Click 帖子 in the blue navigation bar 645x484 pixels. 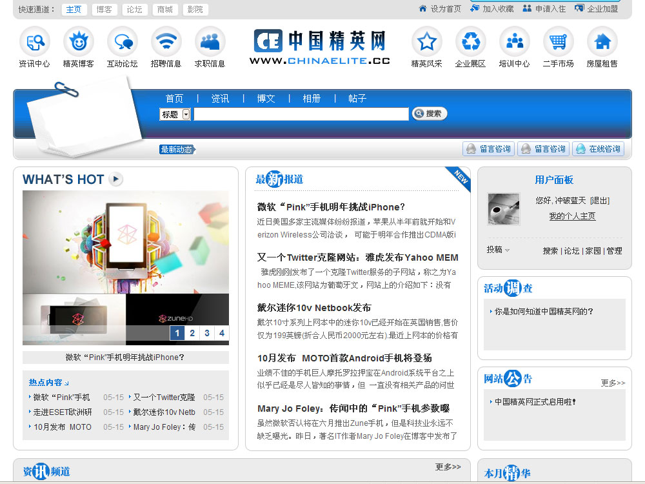pos(357,98)
